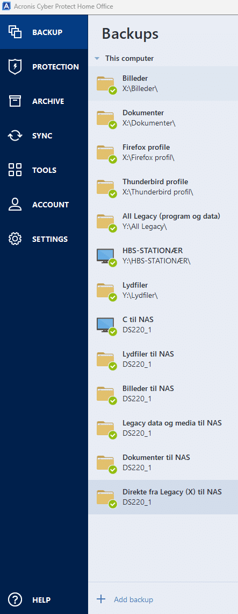The width and height of the screenshot is (238, 614).
Task: Click the All Legacy folder icon
Action: pyautogui.click(x=106, y=222)
